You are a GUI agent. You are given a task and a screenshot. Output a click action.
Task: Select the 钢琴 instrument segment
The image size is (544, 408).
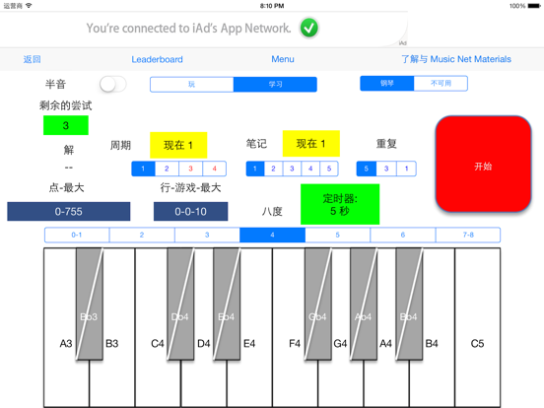(387, 83)
